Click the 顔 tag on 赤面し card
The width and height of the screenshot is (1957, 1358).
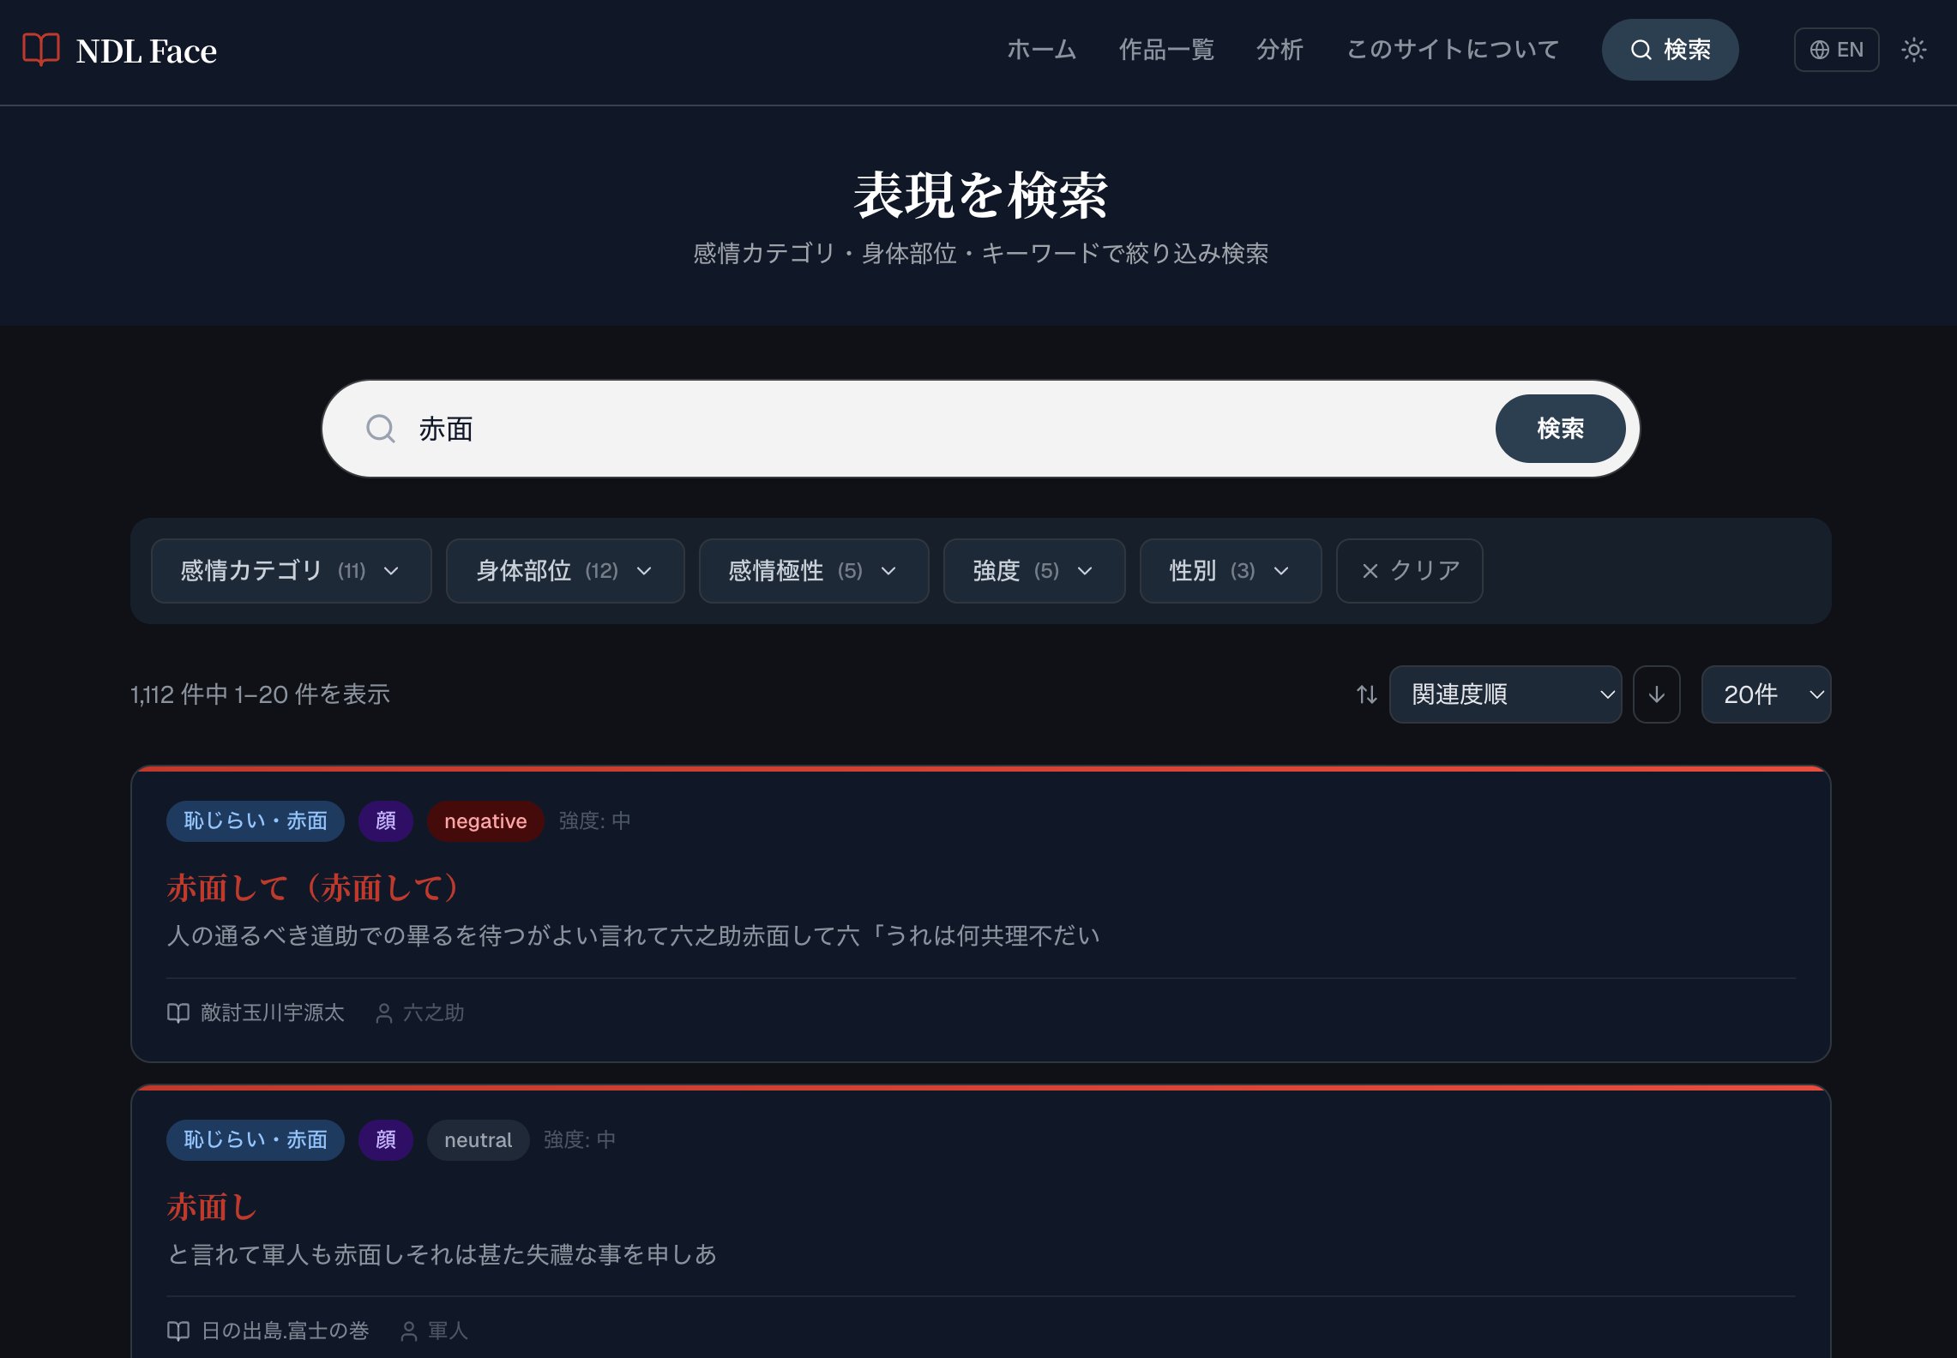[386, 1140]
